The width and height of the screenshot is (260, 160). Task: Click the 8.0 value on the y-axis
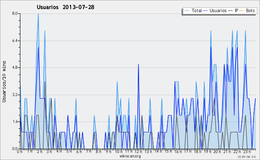click(x=15, y=13)
